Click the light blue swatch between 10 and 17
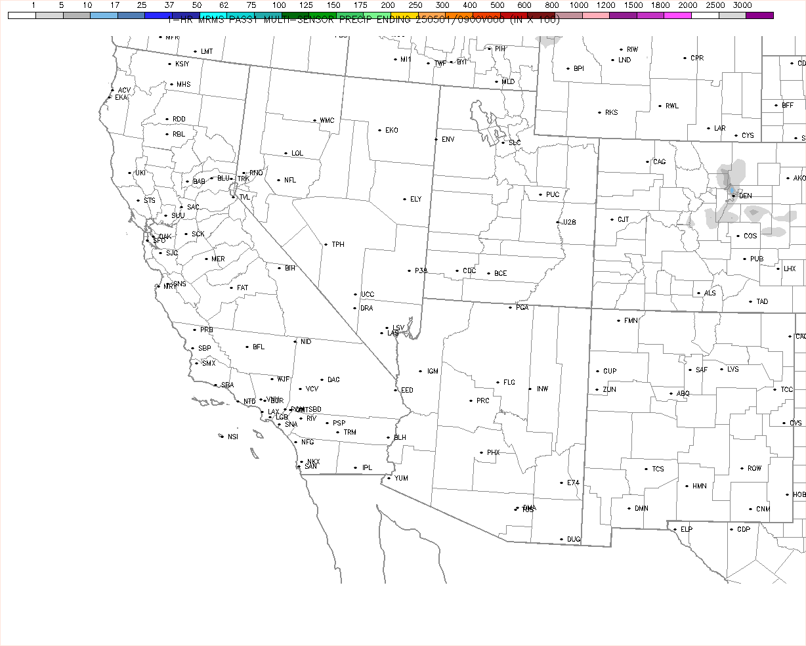Image resolution: width=806 pixels, height=646 pixels. pos(104,15)
